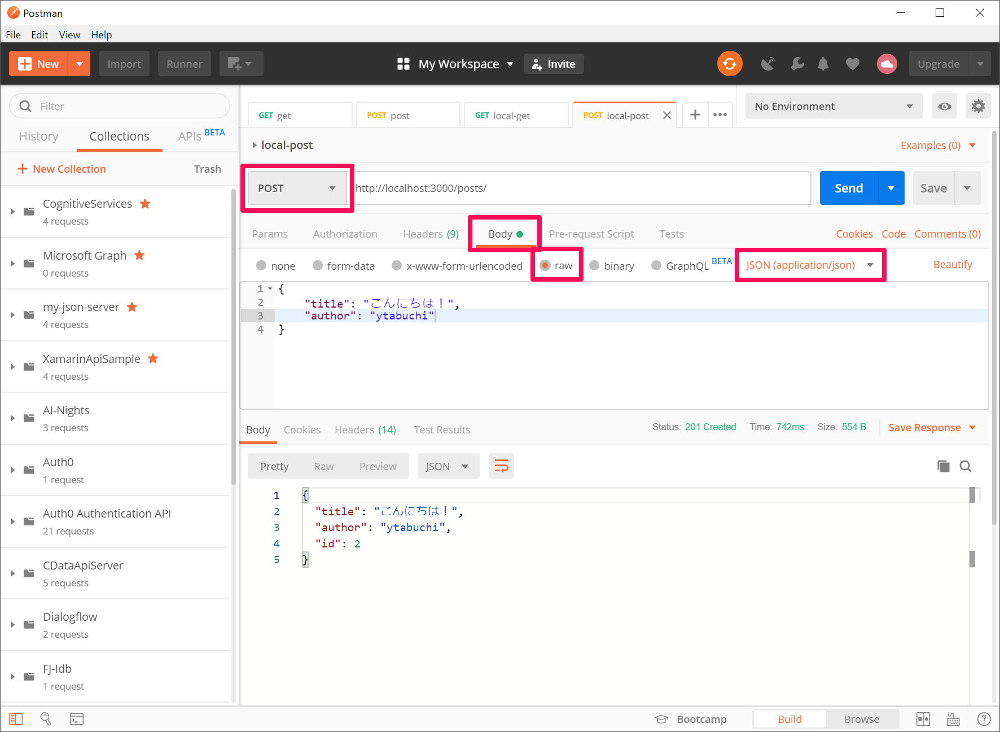
Task: Open the Headers (9) request tab
Action: click(x=431, y=234)
